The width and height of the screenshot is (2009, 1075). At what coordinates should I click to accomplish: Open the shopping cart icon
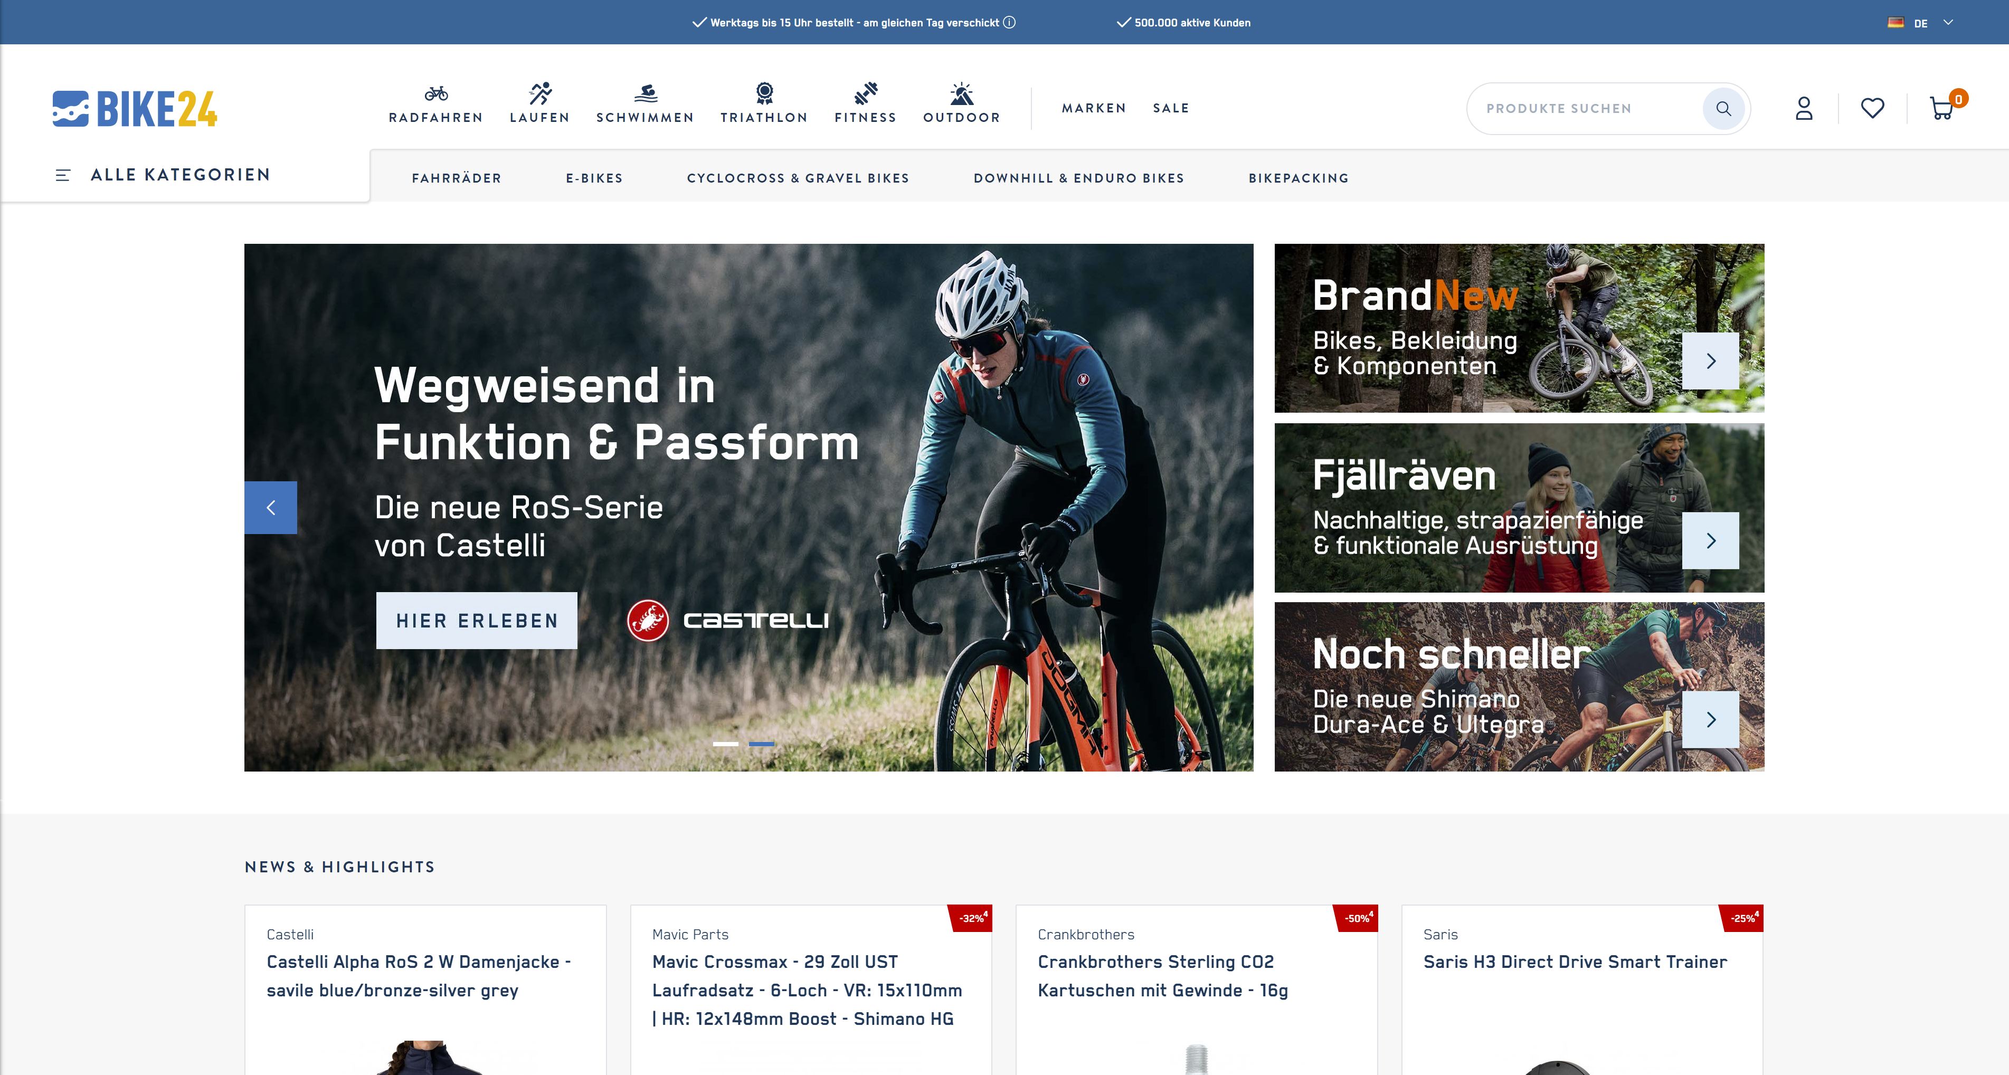(x=1941, y=108)
